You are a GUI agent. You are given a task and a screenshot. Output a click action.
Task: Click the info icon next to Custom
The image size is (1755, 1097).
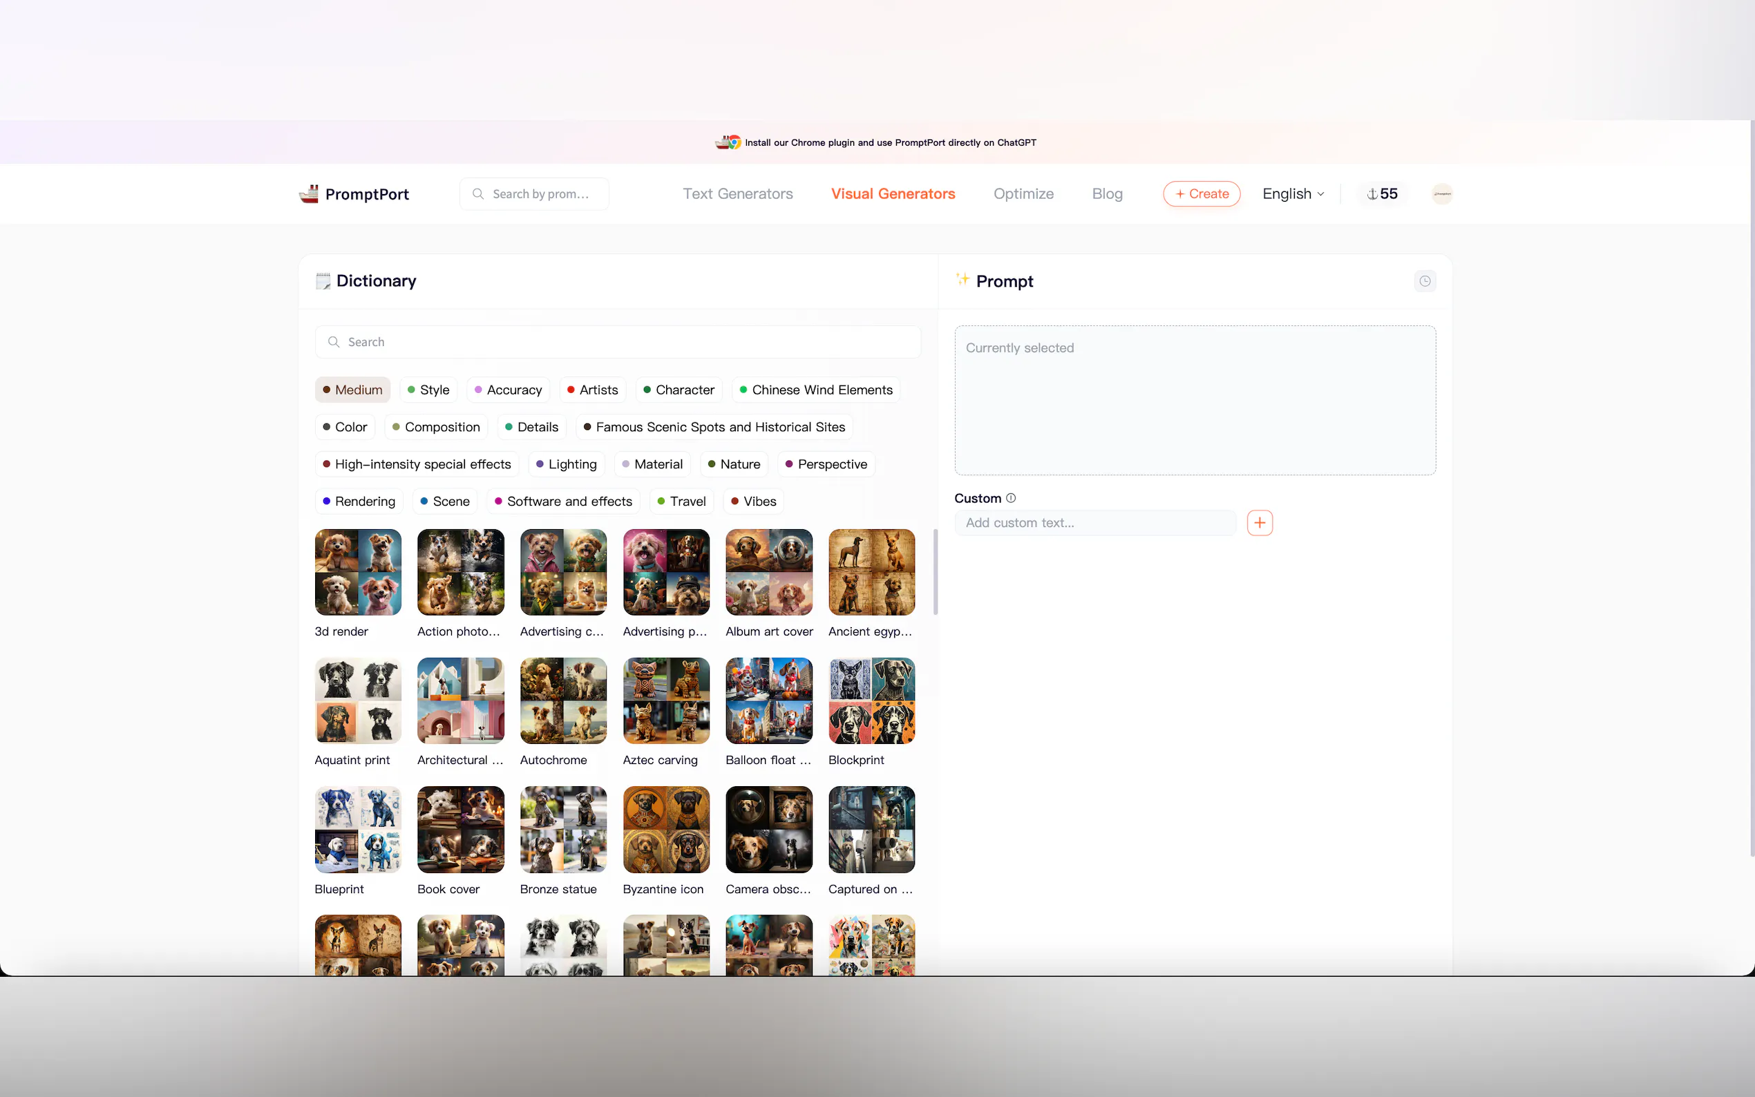(1012, 497)
